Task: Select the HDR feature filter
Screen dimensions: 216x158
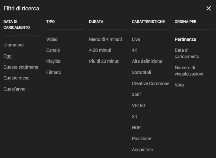Action: point(136,128)
